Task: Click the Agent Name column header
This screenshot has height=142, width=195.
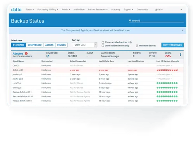Action: pos(18,61)
